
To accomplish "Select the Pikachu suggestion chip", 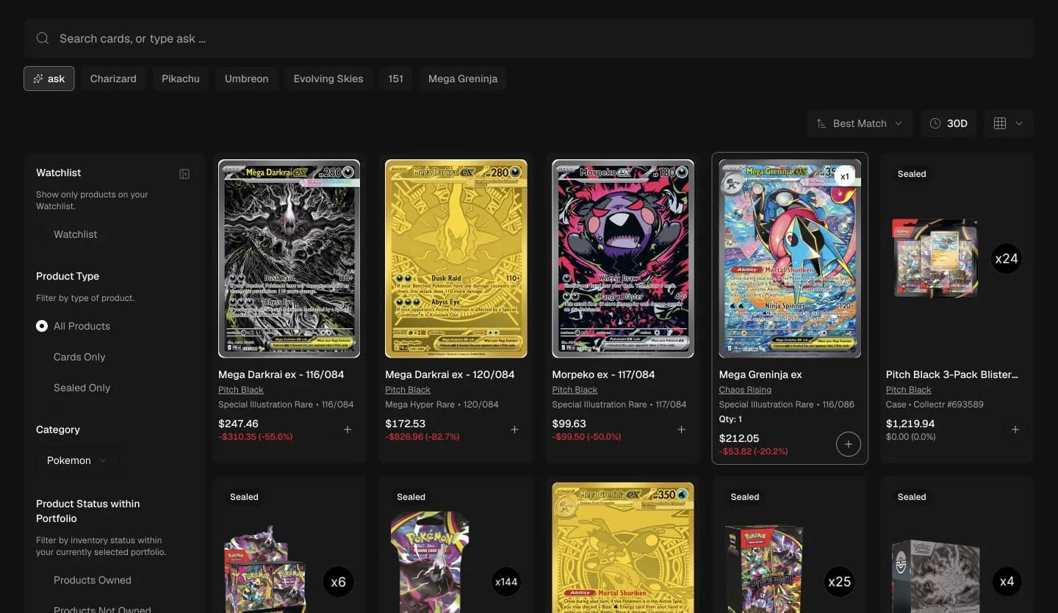I will 181,79.
